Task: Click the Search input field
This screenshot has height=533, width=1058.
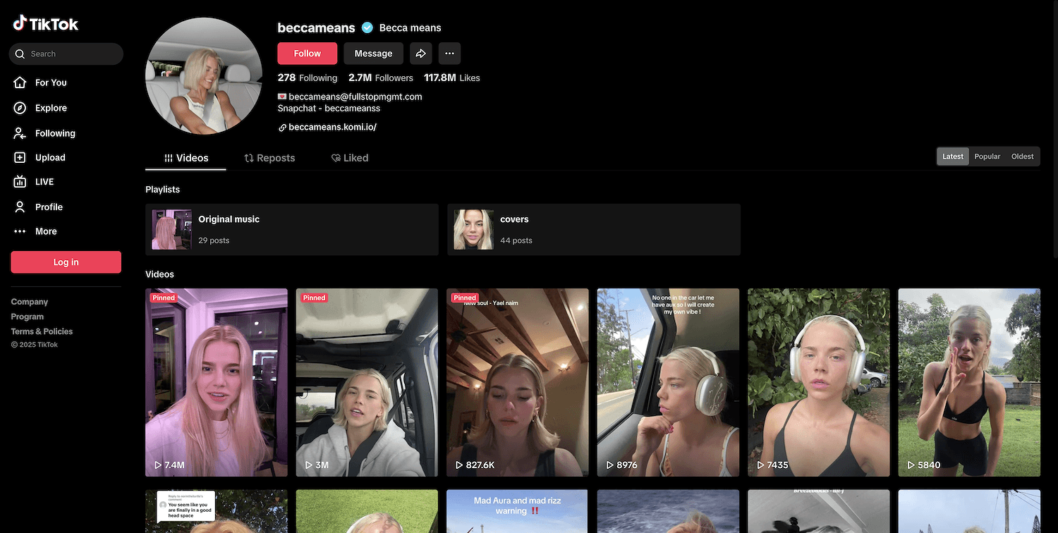Action: [71, 54]
